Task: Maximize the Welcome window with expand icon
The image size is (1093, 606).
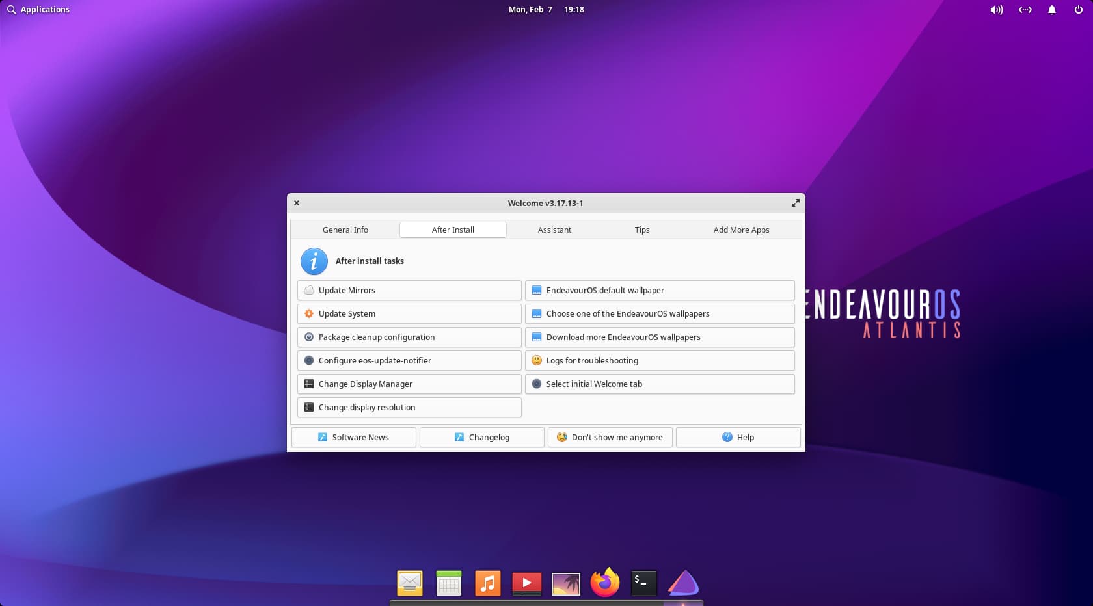Action: coord(795,203)
